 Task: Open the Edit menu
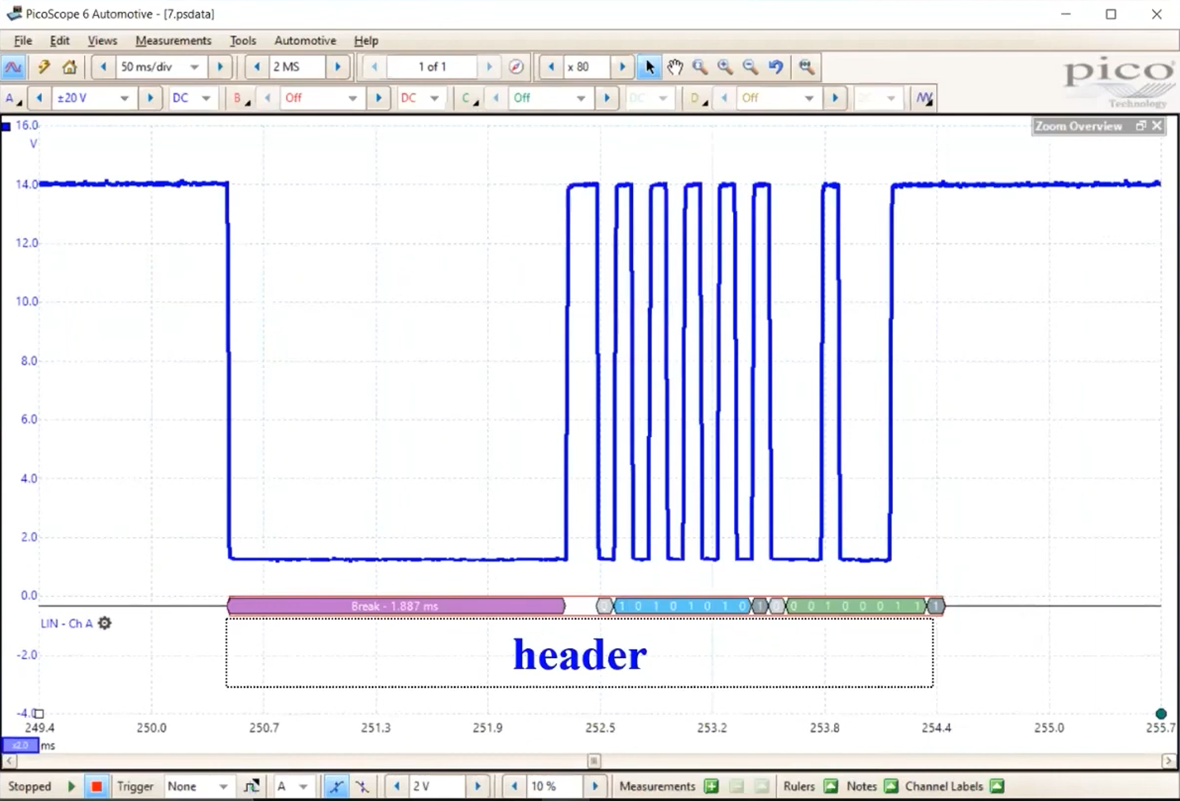[59, 41]
